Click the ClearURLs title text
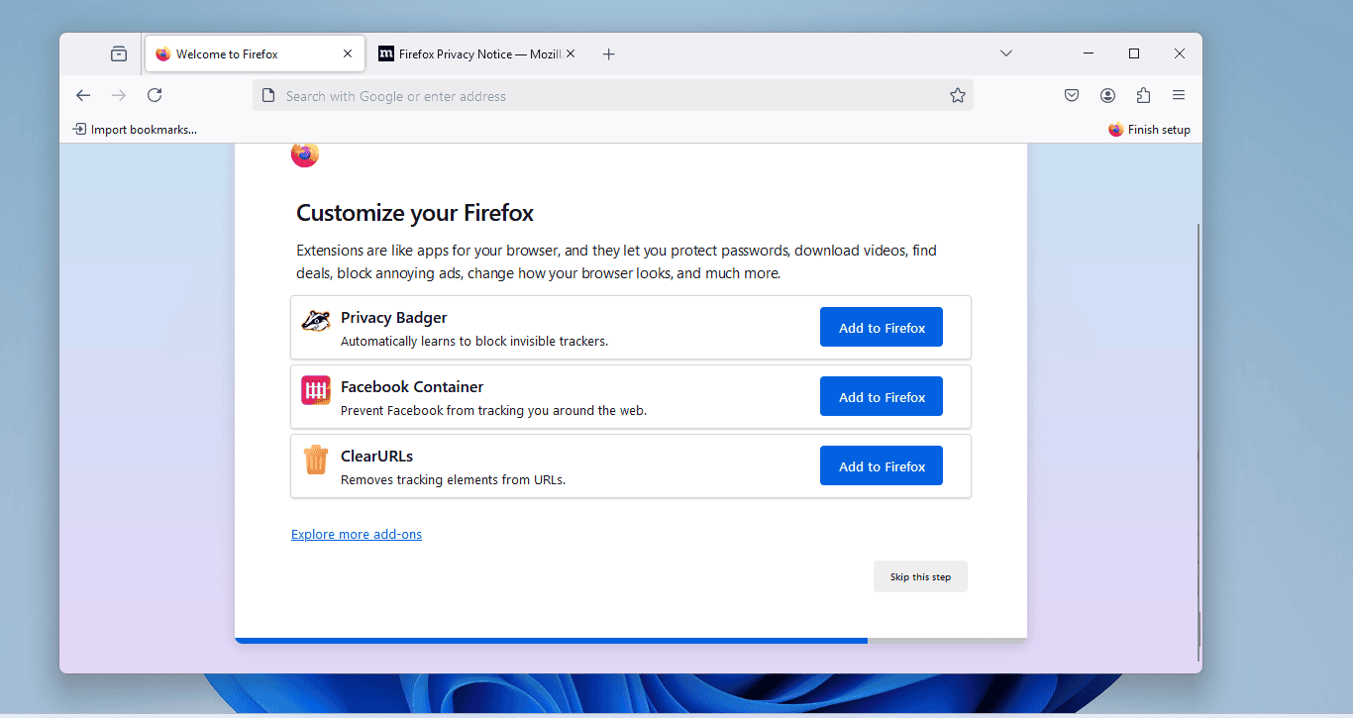Screen dimensions: 1353x718 tap(376, 457)
